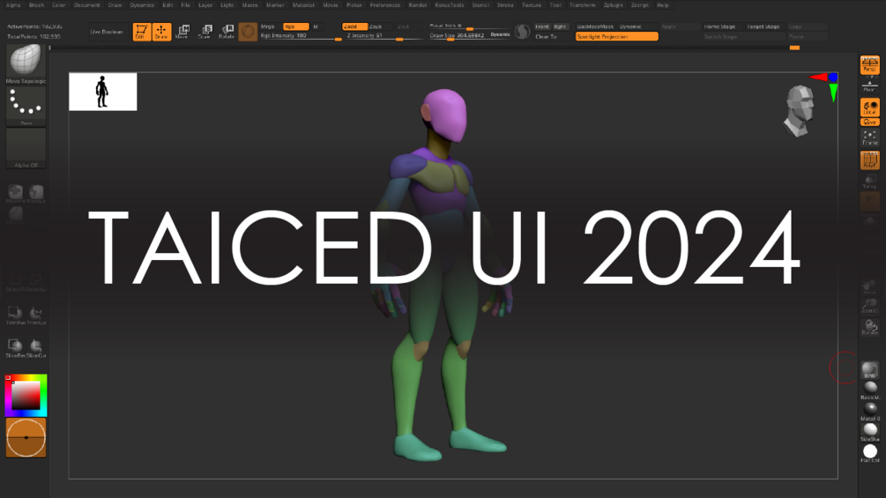
Task: Click the orange timeline marker
Action: point(794,48)
